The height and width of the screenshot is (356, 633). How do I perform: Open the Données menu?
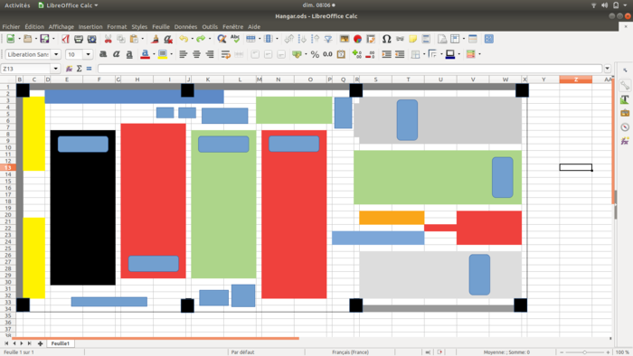(185, 26)
